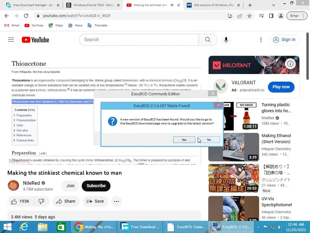310x233 pixels.
Task: Open Gmail bookmark
Action: pos(12,25)
